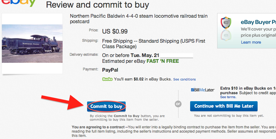Click the green Bucks badge icon

(x=107, y=79)
